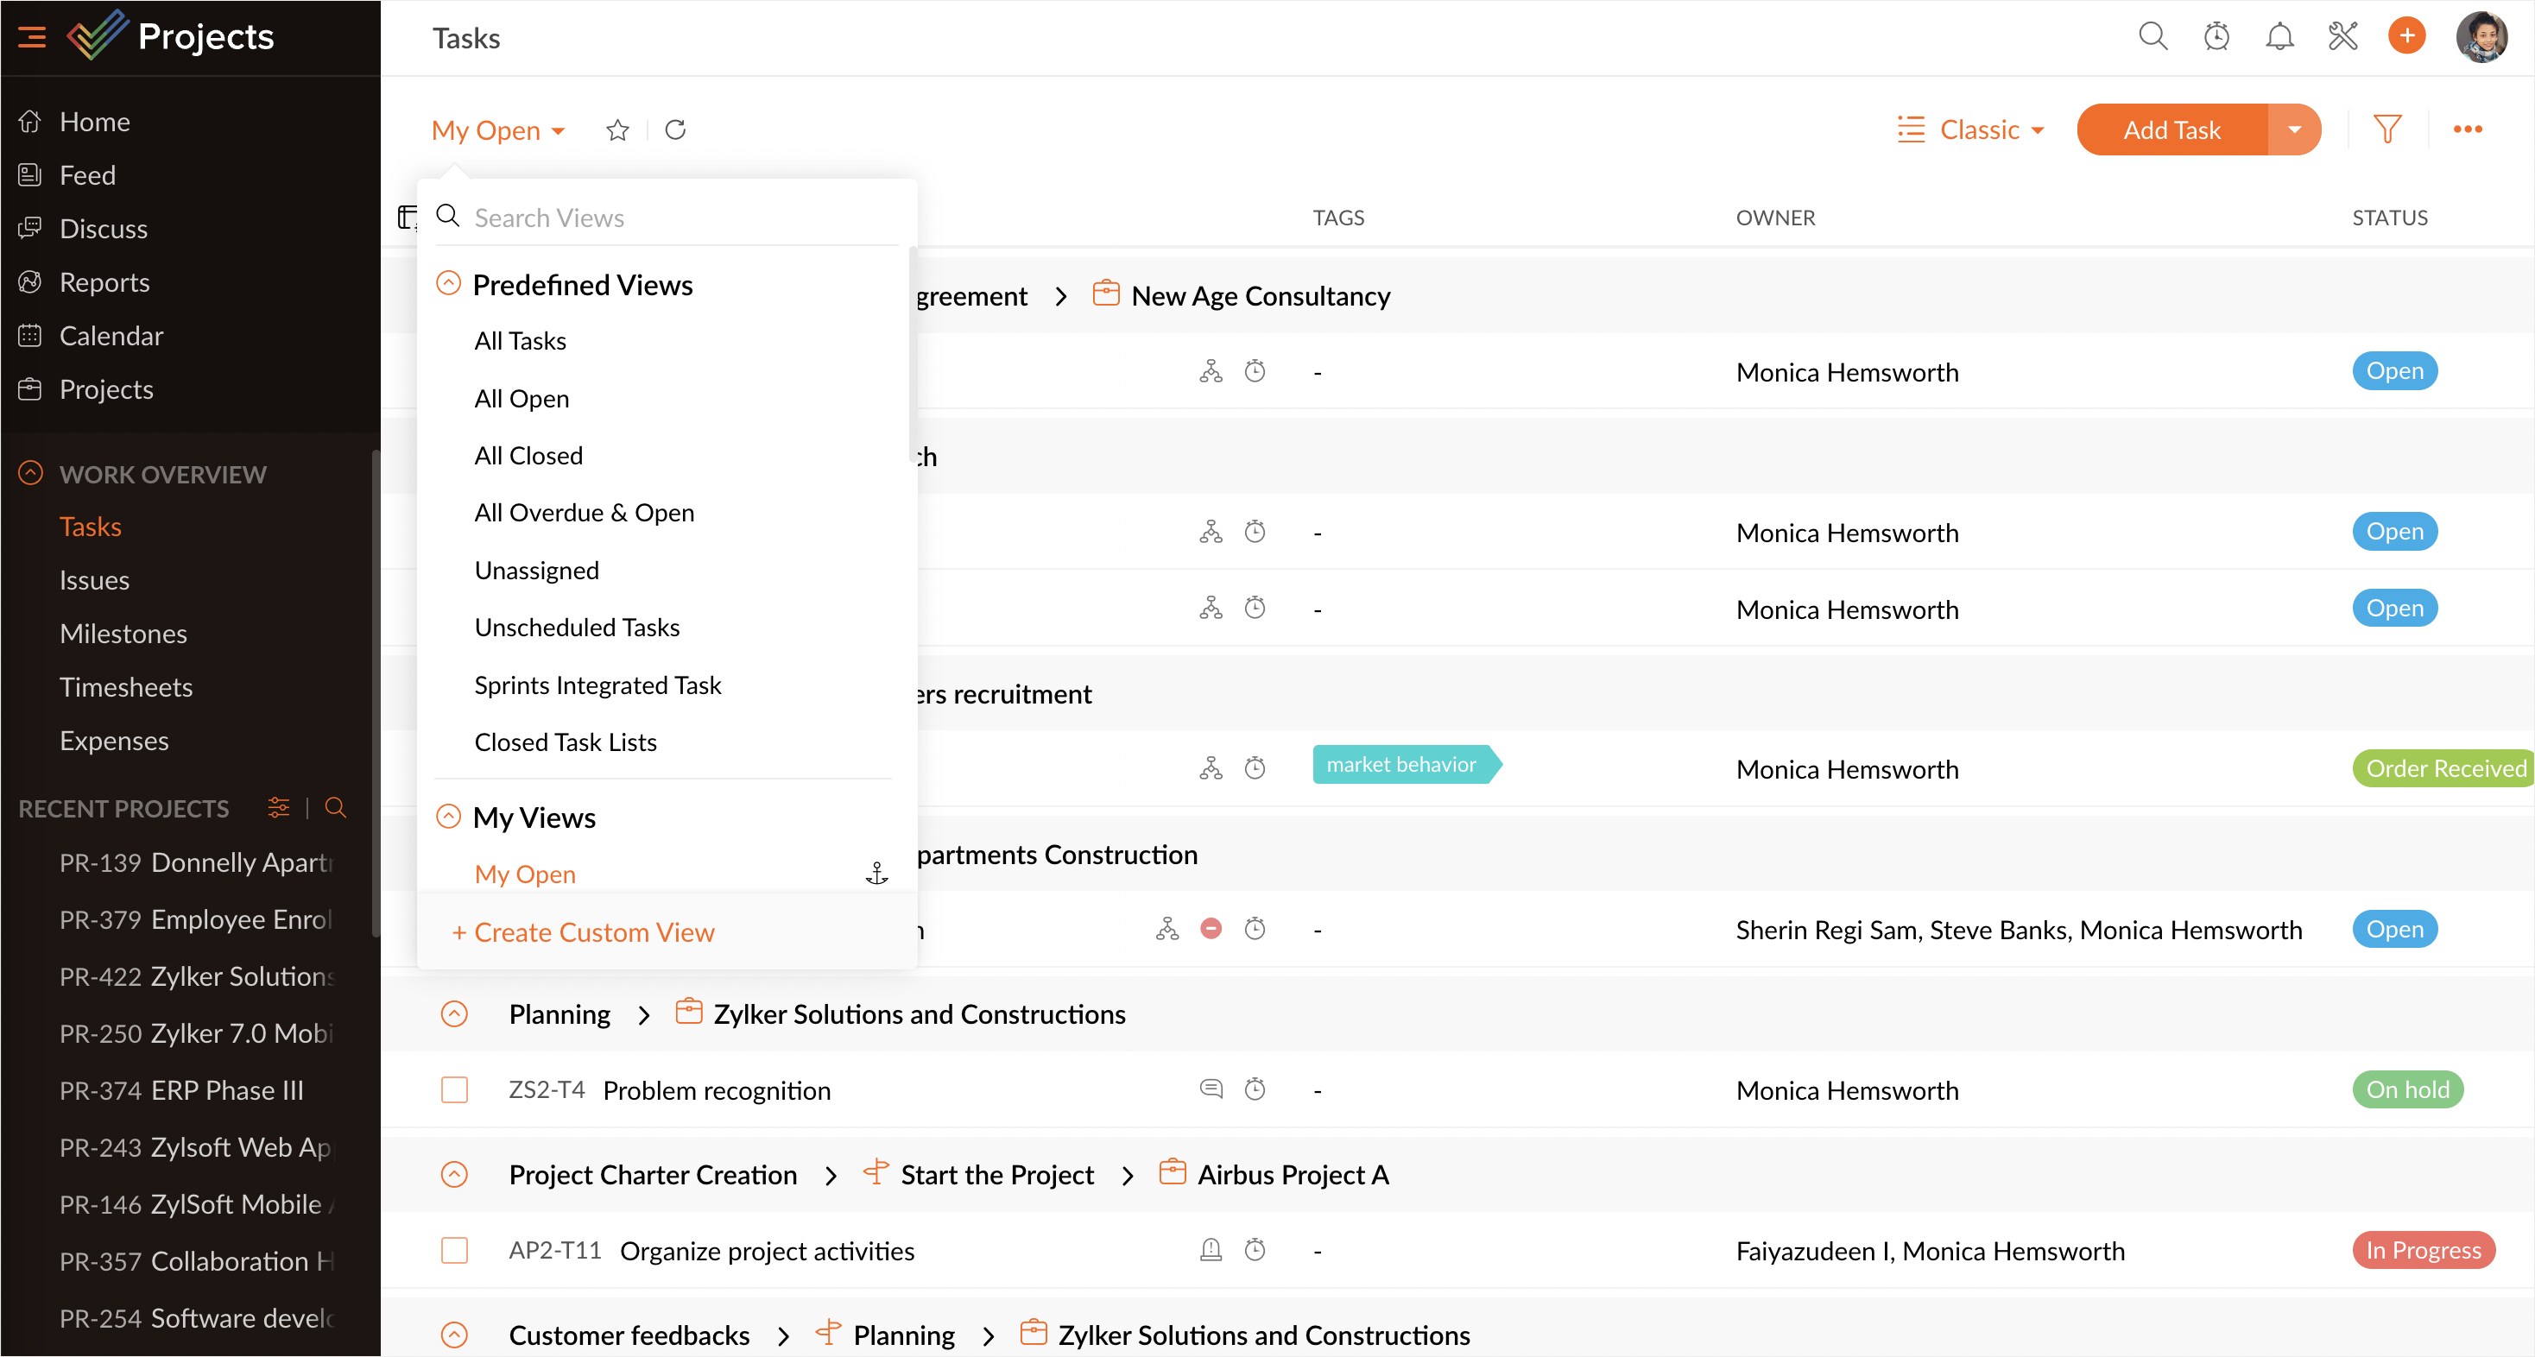The height and width of the screenshot is (1357, 2535).
Task: Click the market behavior tag
Action: pos(1401,765)
